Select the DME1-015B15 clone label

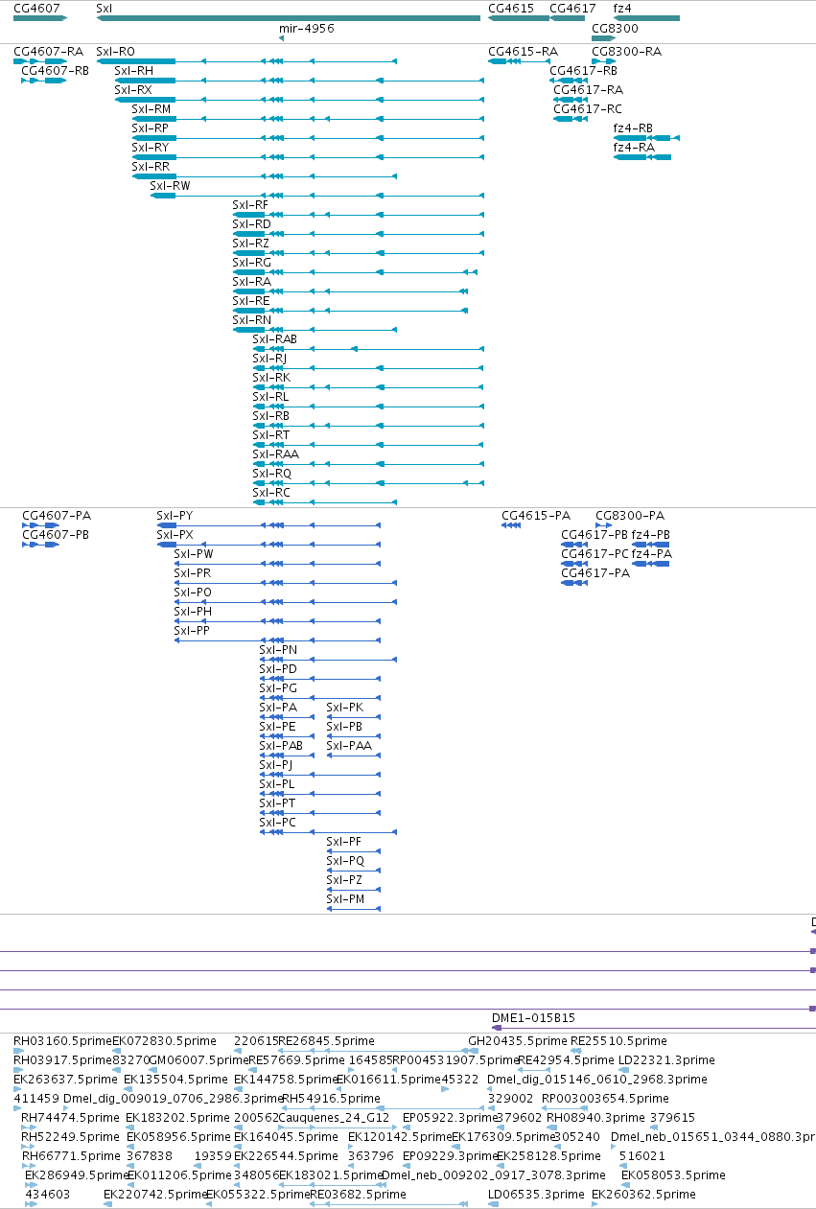coord(533,1018)
